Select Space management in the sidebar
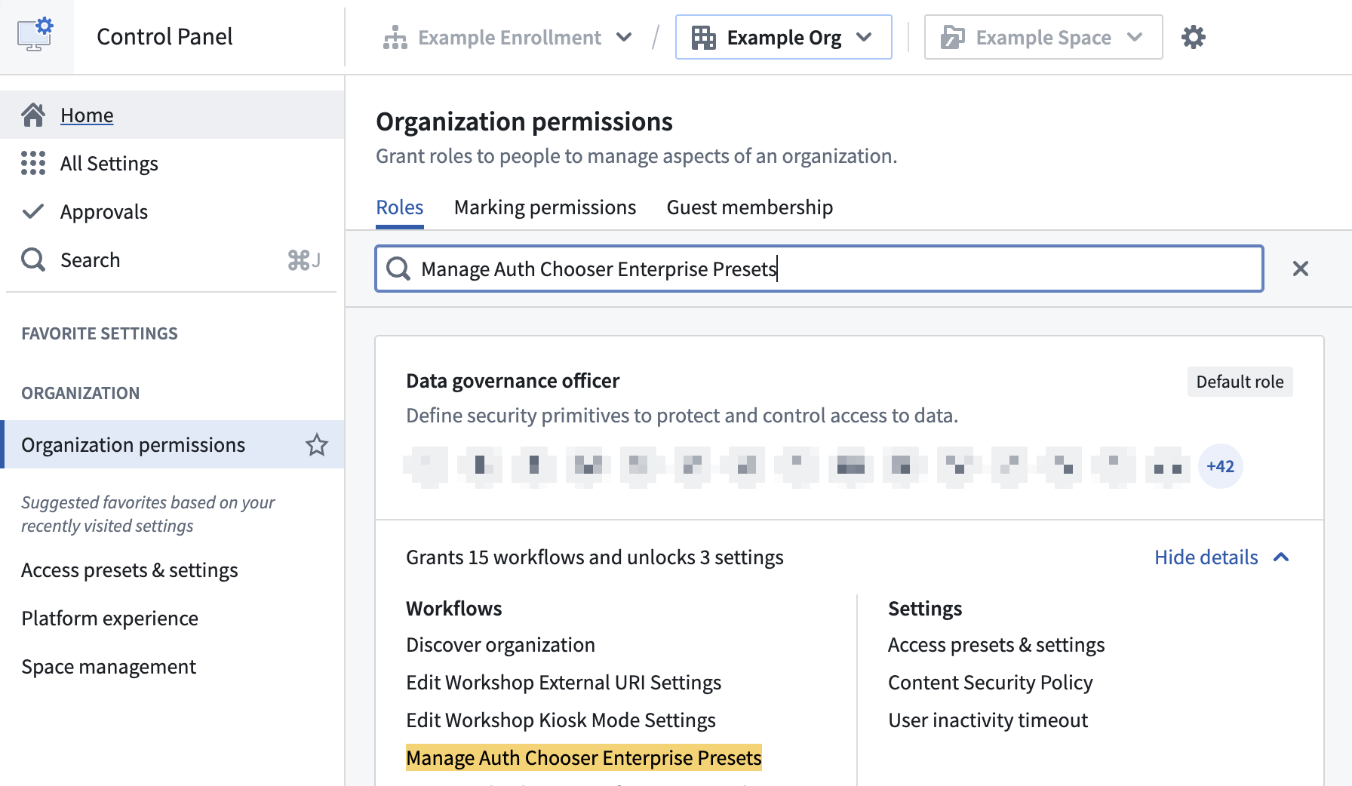The width and height of the screenshot is (1352, 786). (x=108, y=666)
